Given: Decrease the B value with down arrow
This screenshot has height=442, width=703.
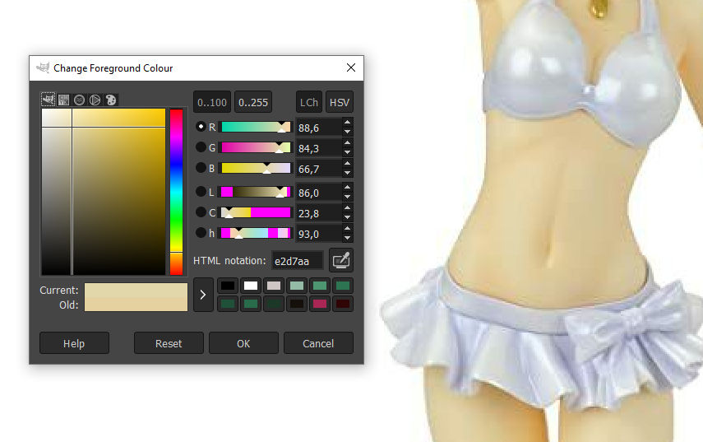Looking at the screenshot, I should (348, 173).
